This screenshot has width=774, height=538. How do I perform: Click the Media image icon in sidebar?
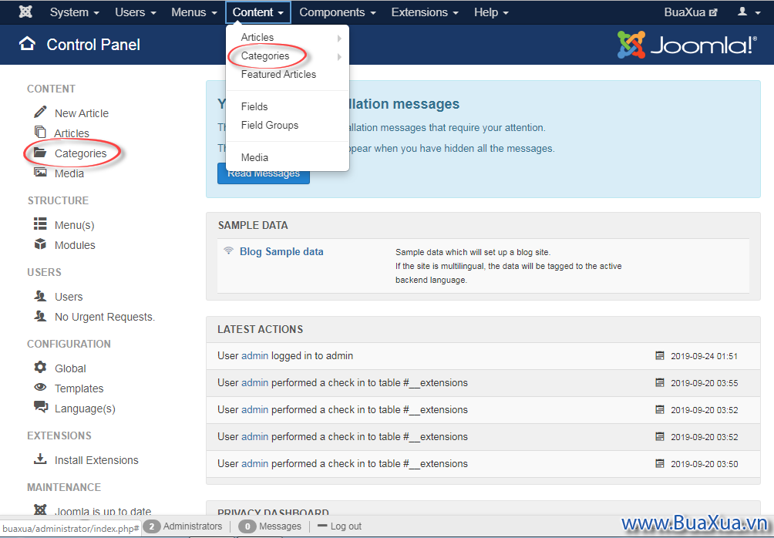40,172
